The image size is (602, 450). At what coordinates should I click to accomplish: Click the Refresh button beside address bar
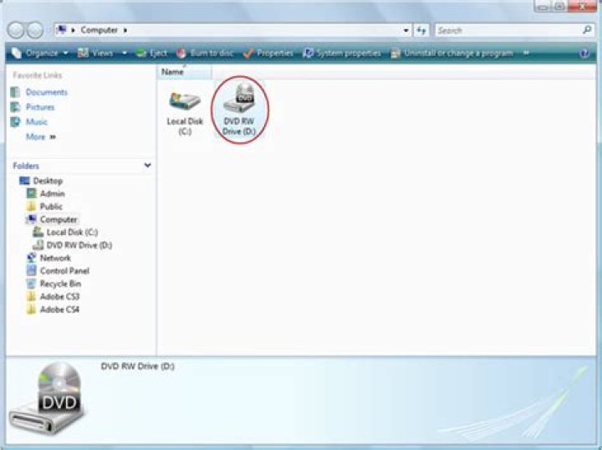coord(421,30)
